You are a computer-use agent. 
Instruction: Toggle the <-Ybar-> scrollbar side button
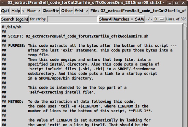pyautogui.click(x=31, y=11)
